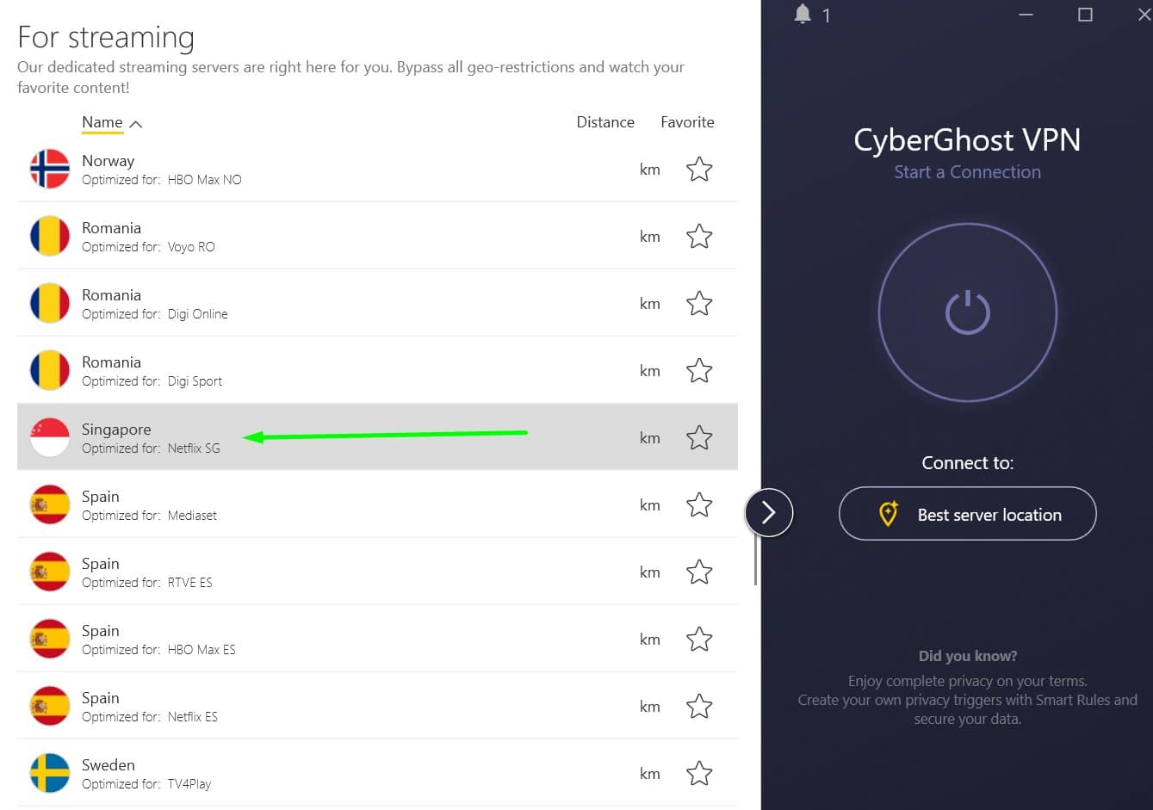Image resolution: width=1153 pixels, height=810 pixels.
Task: Star the Spain HBO Max ES server
Action: coord(699,639)
